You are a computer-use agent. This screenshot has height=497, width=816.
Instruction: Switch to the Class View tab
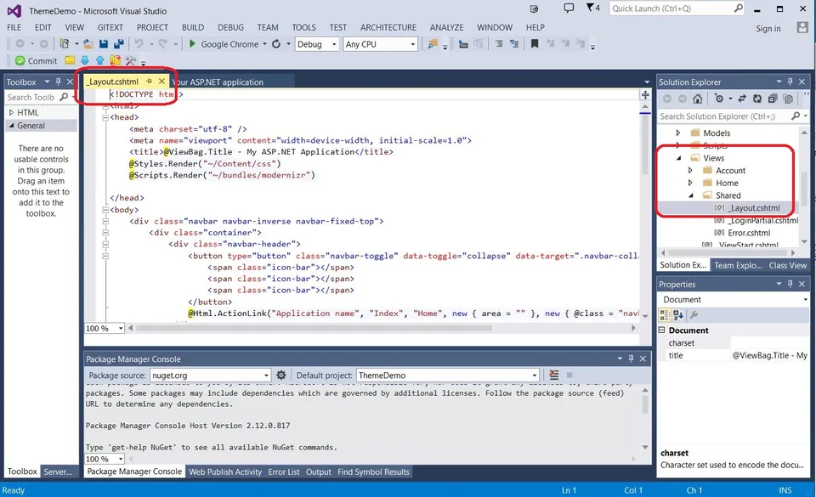coord(788,265)
